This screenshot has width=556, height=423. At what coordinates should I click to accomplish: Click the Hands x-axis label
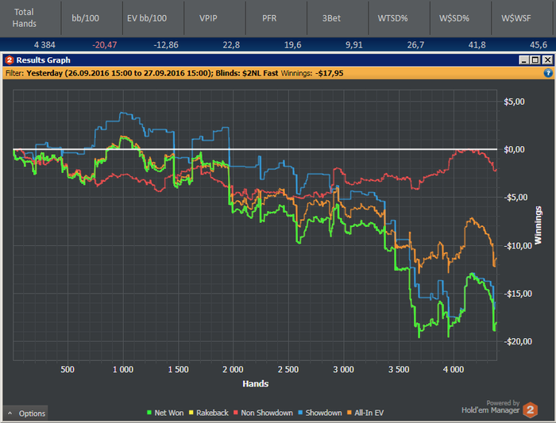click(255, 383)
